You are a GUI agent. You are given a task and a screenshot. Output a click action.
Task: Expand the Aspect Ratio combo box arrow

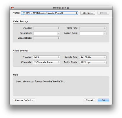pos(105,33)
